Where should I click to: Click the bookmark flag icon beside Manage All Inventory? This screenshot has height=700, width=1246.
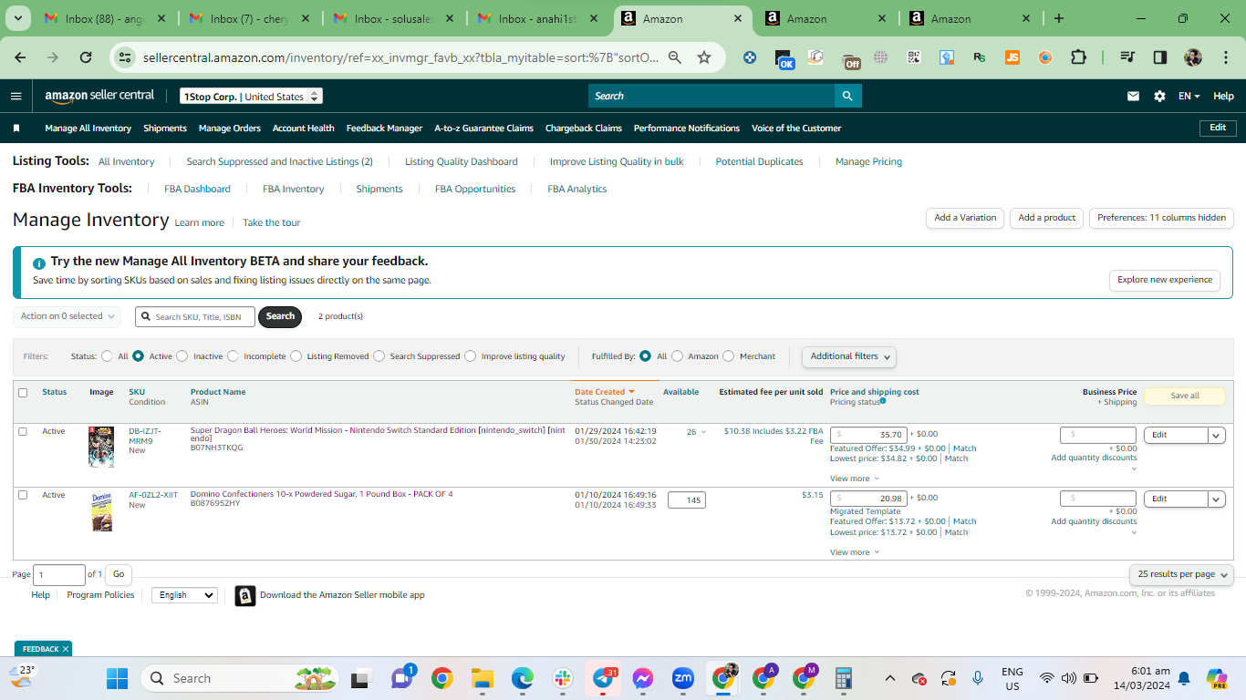click(16, 129)
